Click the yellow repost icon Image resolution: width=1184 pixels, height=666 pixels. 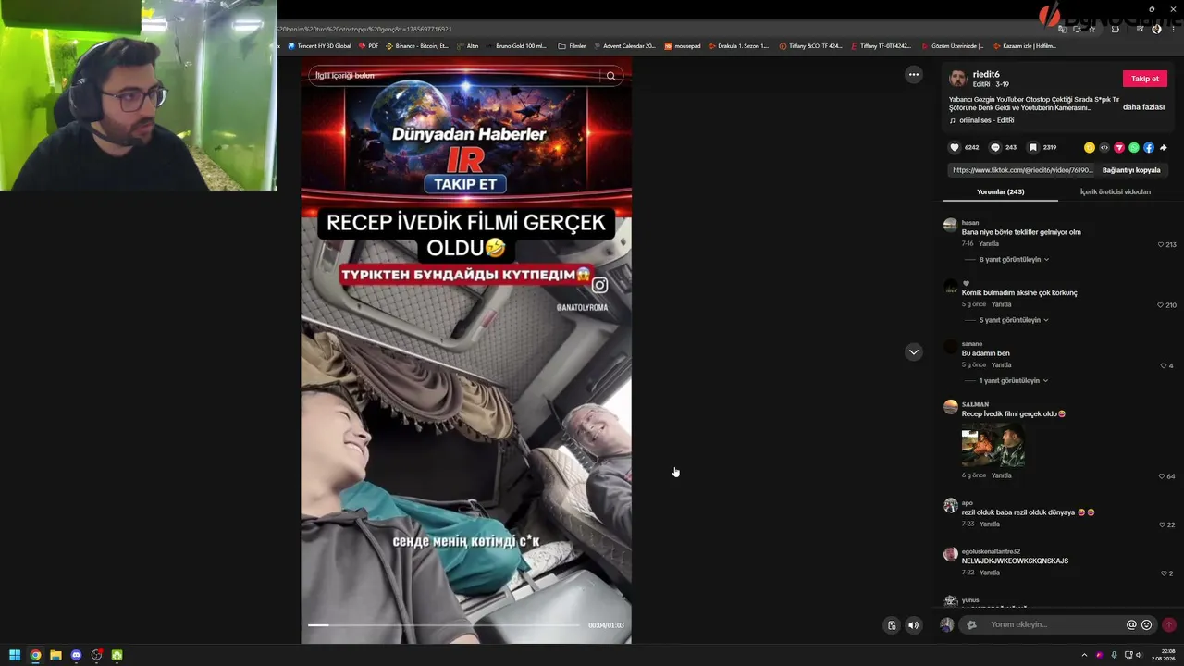(1090, 147)
